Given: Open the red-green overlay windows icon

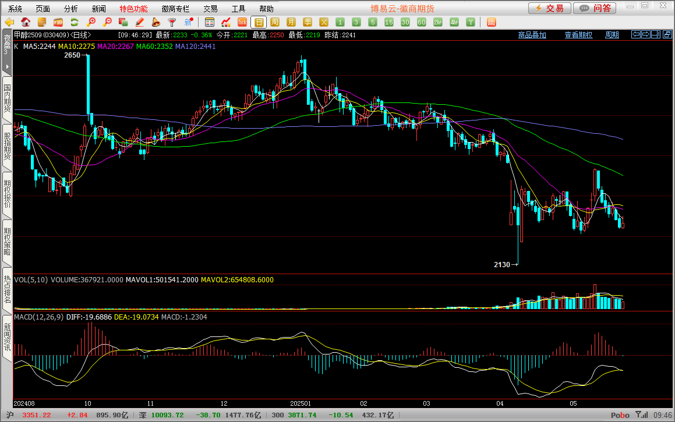Looking at the screenshot, I should (123, 22).
